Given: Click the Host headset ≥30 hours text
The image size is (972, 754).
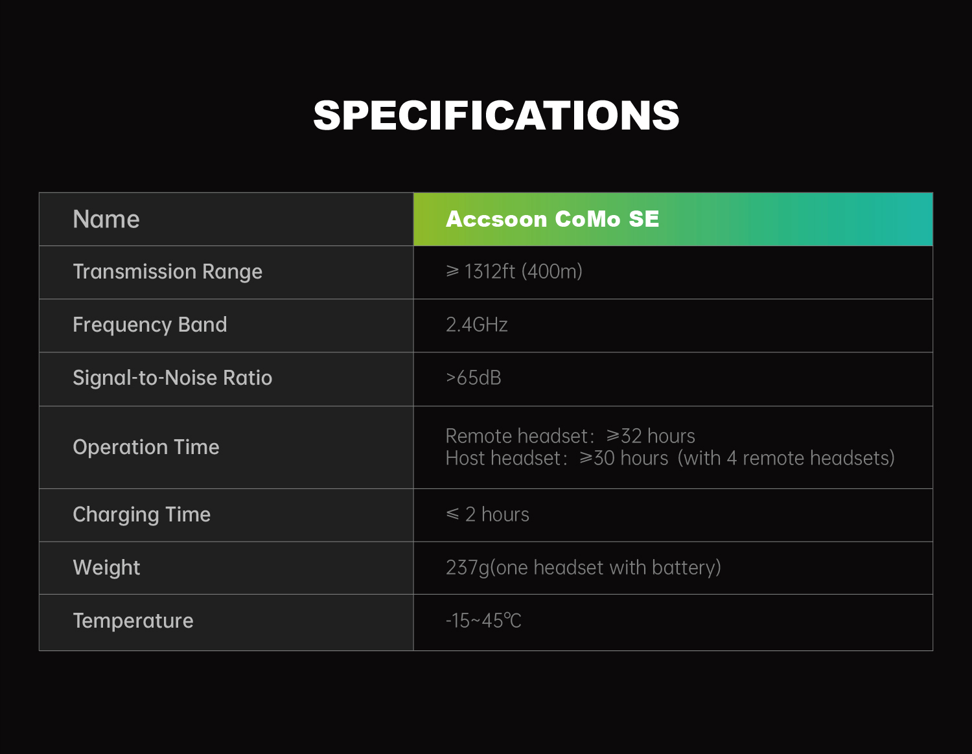Looking at the screenshot, I should [x=556, y=458].
